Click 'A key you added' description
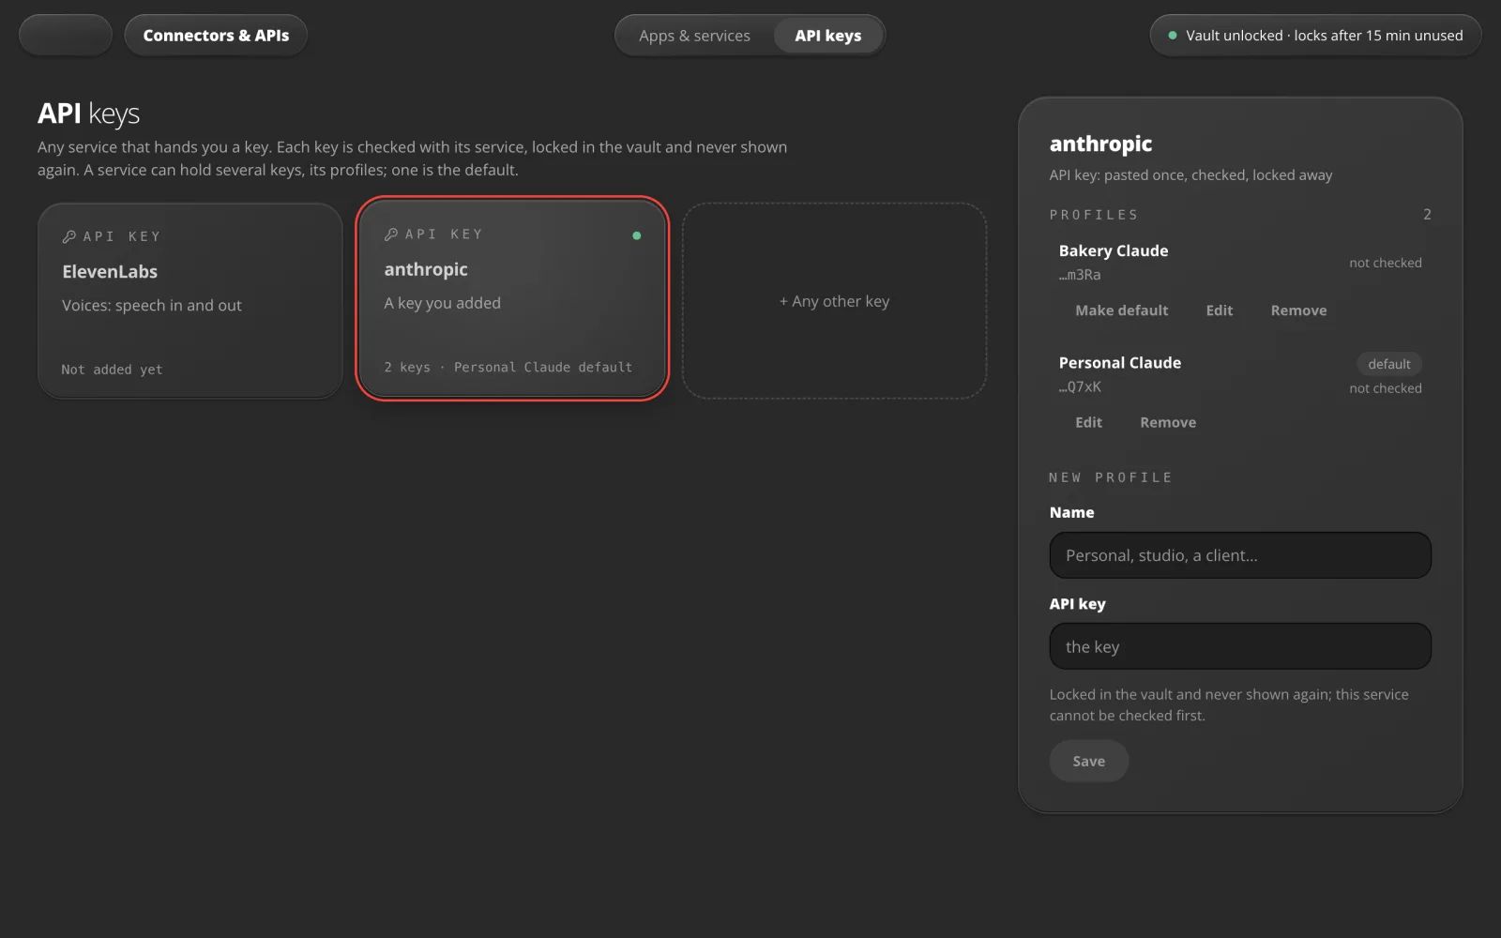This screenshot has width=1501, height=938. coord(442,303)
